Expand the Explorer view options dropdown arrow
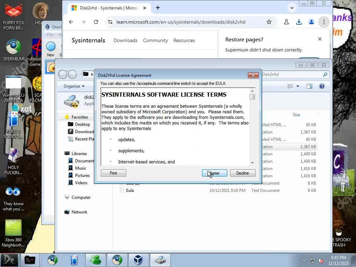 298,86
